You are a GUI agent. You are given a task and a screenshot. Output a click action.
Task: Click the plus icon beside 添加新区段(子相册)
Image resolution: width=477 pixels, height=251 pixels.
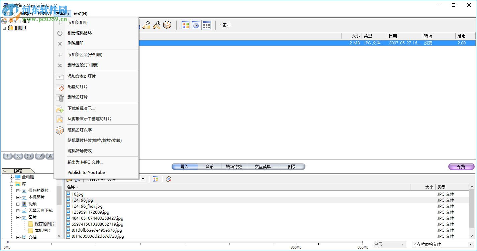click(60, 55)
